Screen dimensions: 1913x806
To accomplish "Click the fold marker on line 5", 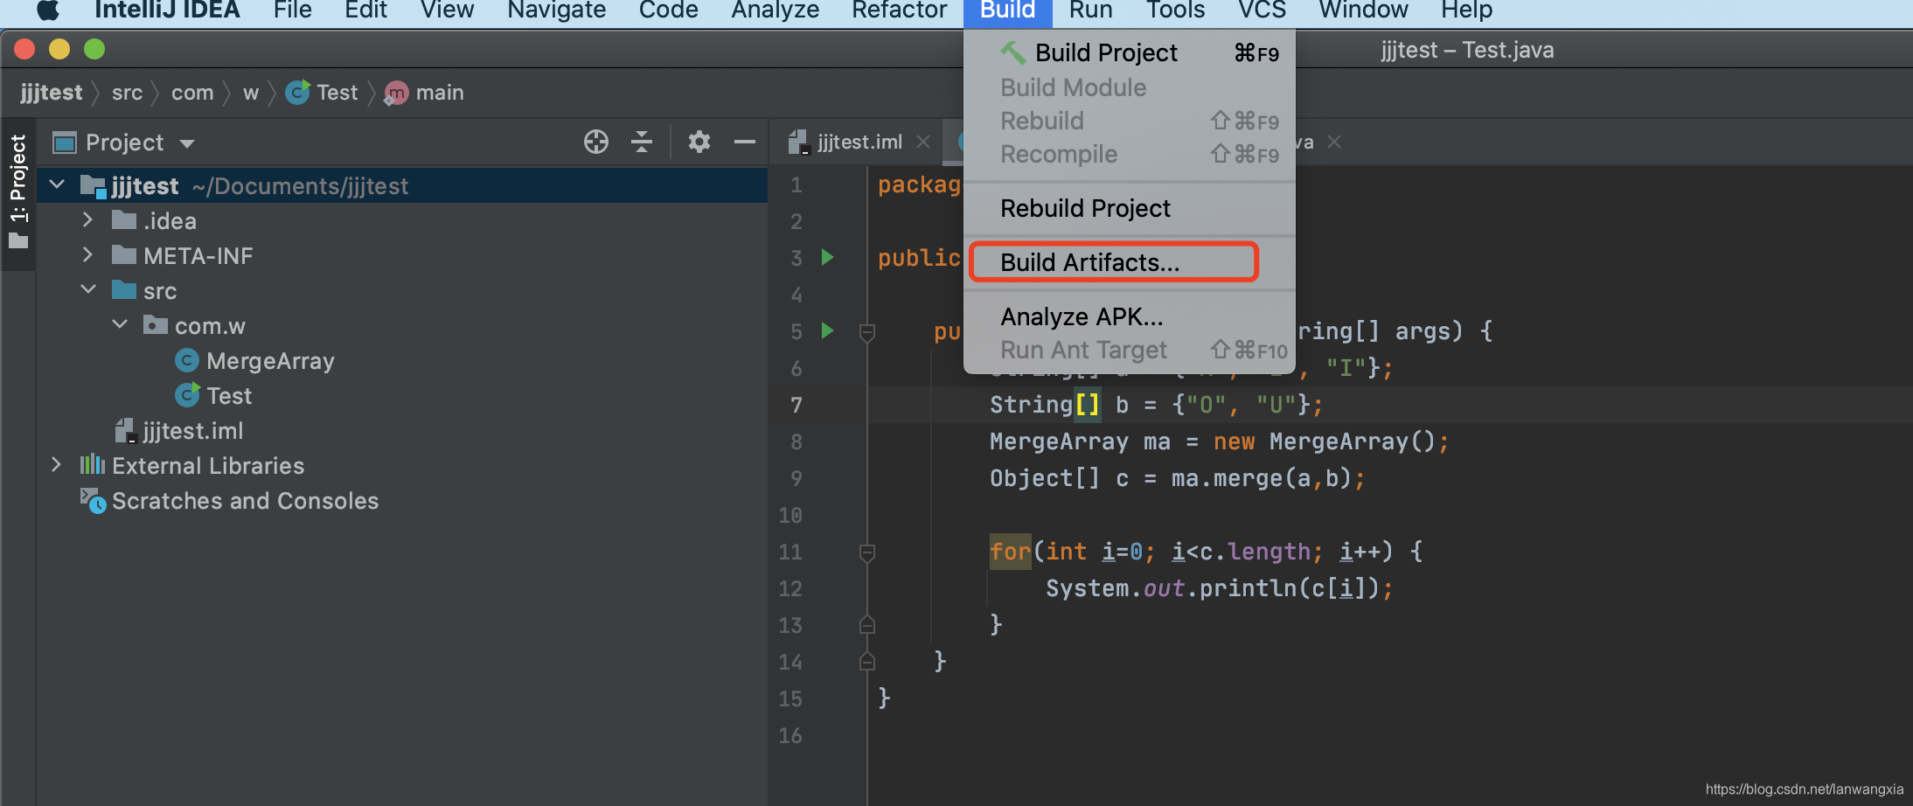I will tap(867, 332).
